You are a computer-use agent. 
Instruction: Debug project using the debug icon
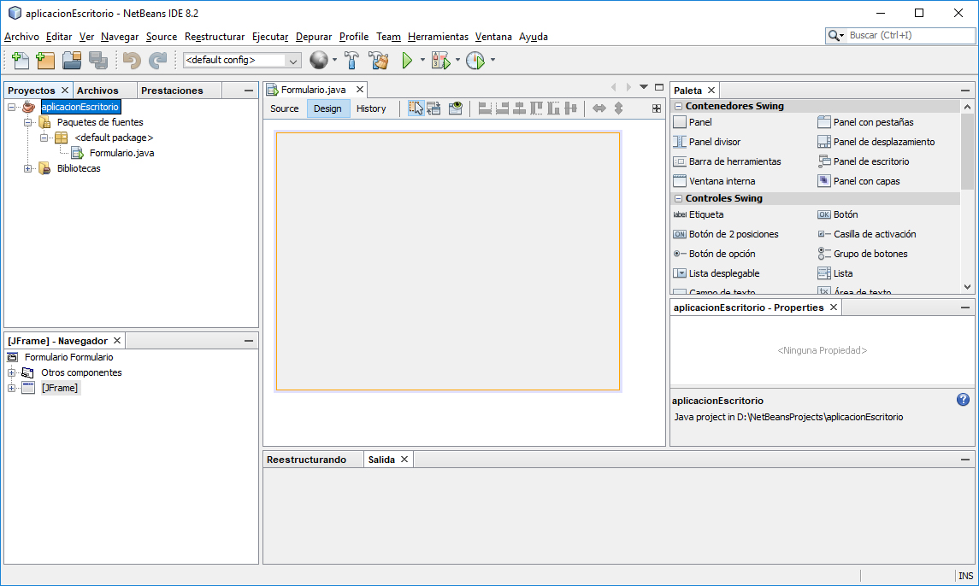[441, 60]
